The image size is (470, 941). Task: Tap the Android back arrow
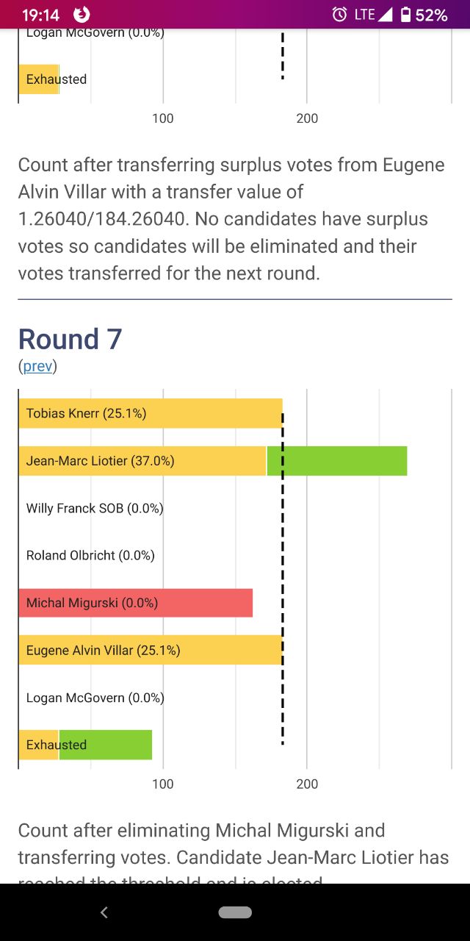pyautogui.click(x=104, y=912)
